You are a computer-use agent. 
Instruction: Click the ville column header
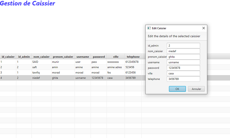pos(116,57)
